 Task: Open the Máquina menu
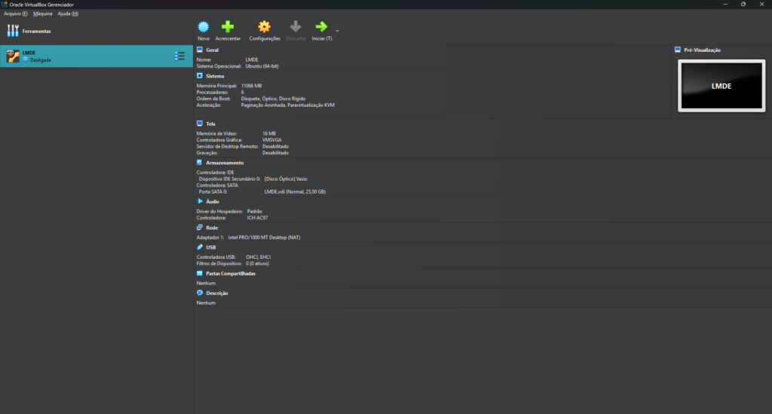43,14
